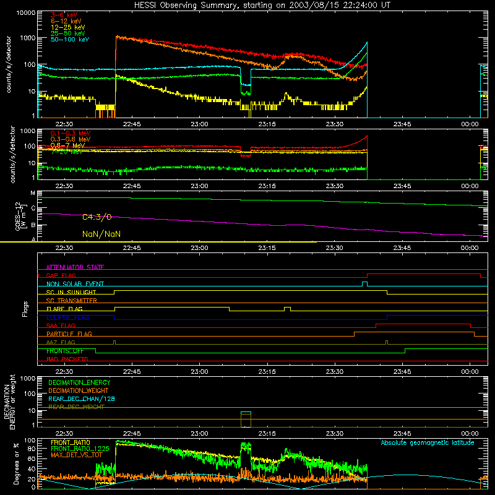This screenshot has width=495, height=495.
Task: Click the olive FLAG label above FRONTS_OFF
Action: pyautogui.click(x=61, y=342)
